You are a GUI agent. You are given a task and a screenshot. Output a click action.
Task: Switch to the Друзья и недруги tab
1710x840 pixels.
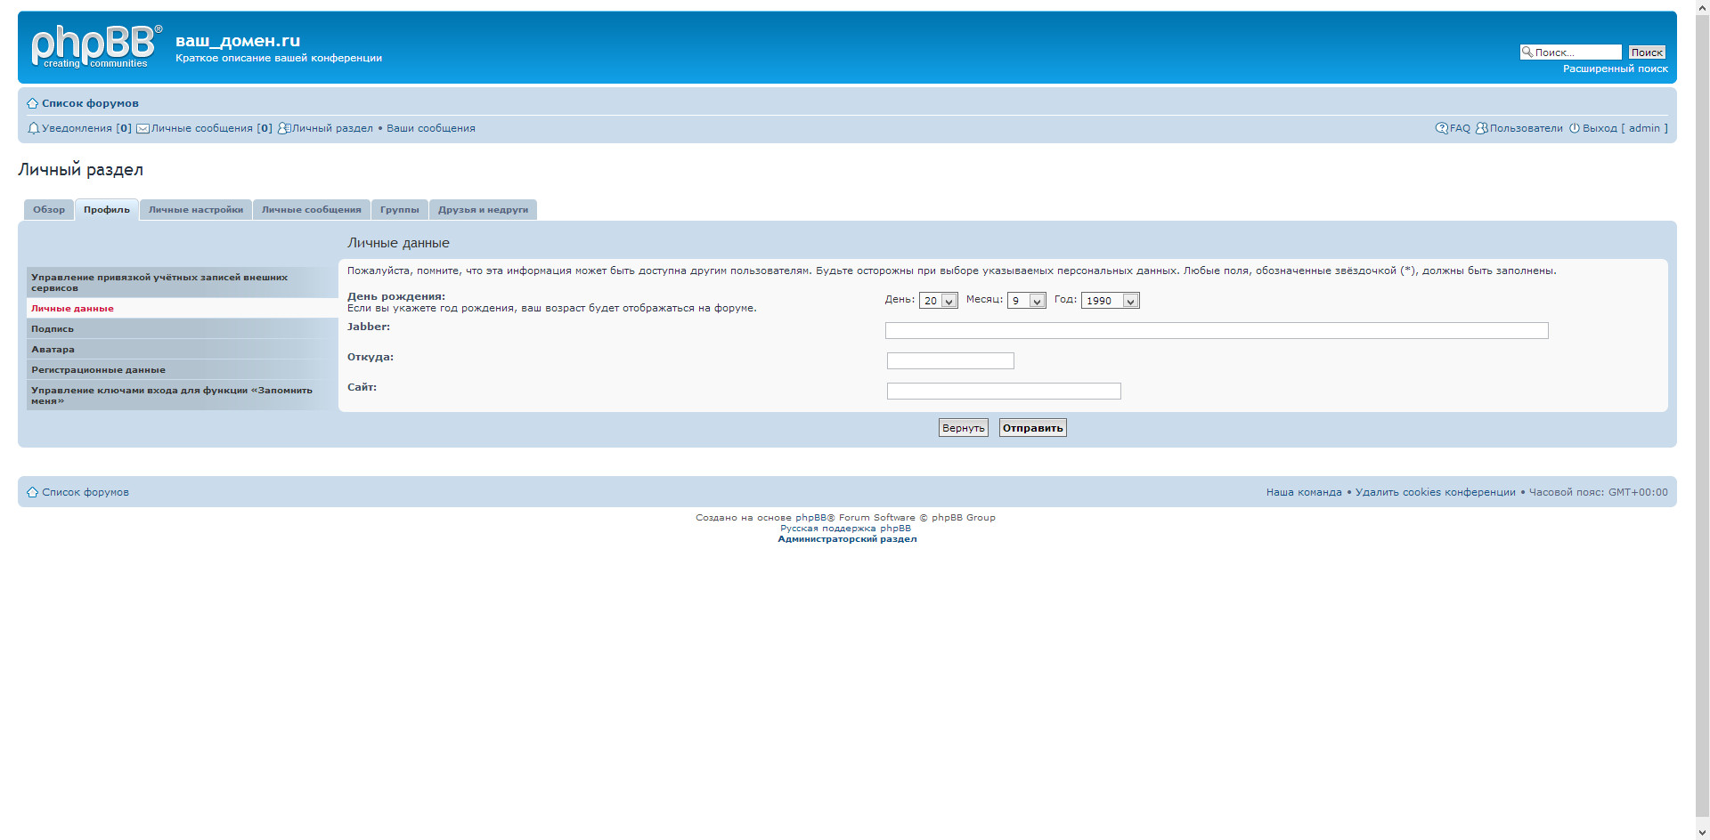[483, 210]
